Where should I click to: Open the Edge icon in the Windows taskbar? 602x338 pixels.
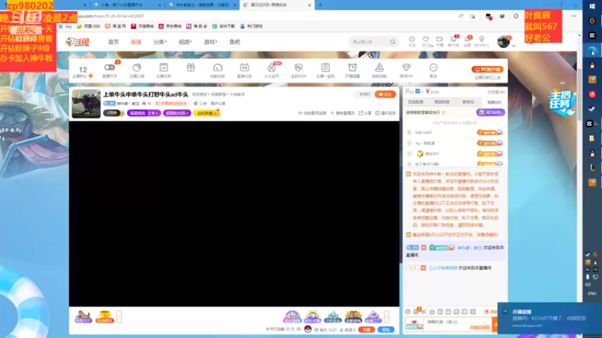pos(592,50)
